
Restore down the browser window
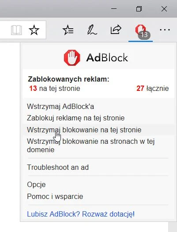click(139, 9)
